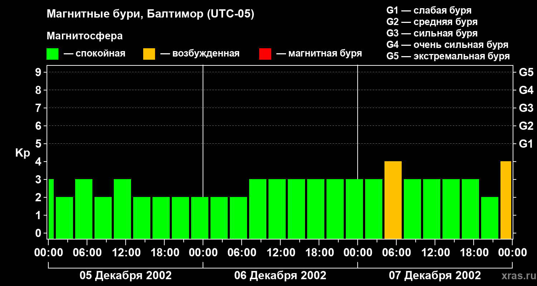Click the 18:00 label of 06 Декабря
Viewport: 537px width, 286px height.
coord(319,253)
